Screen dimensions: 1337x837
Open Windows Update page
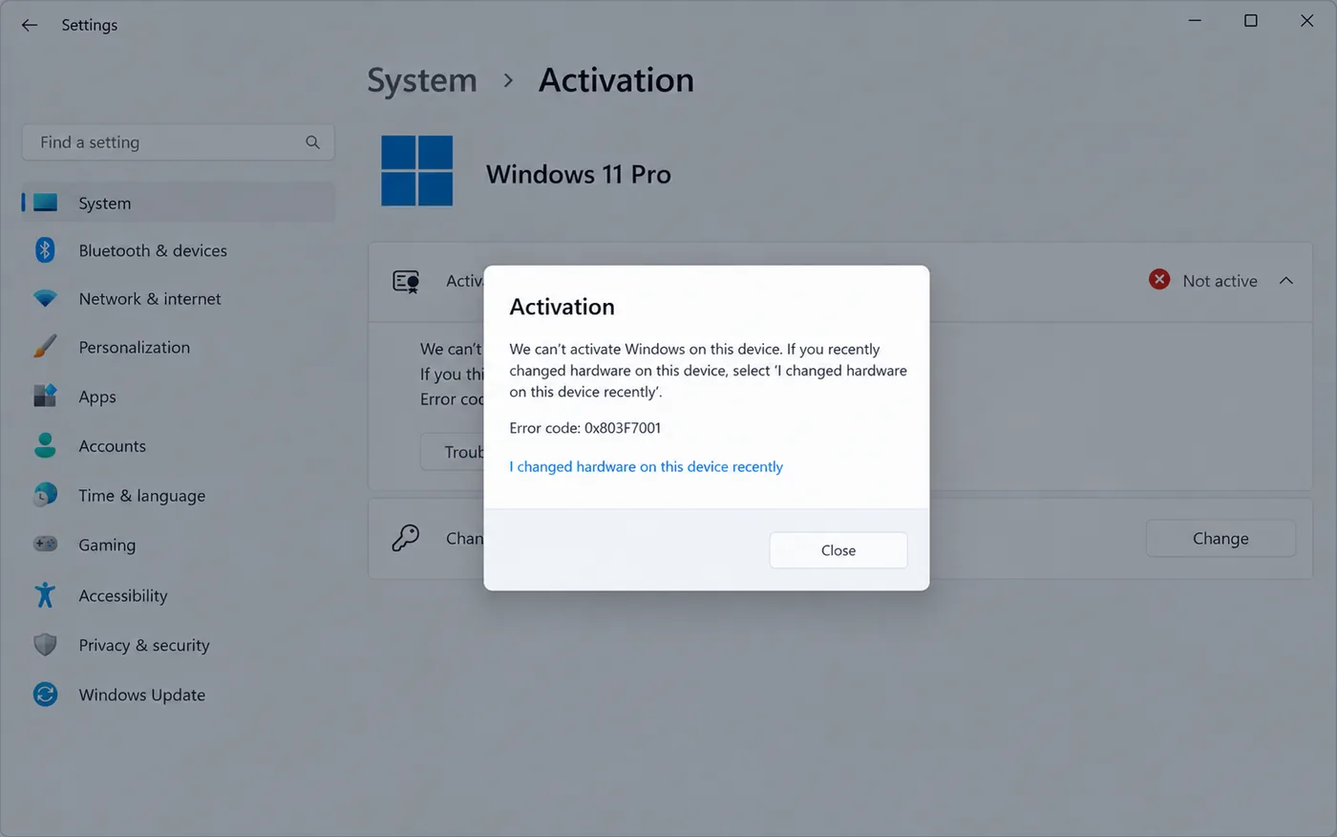(x=179, y=695)
